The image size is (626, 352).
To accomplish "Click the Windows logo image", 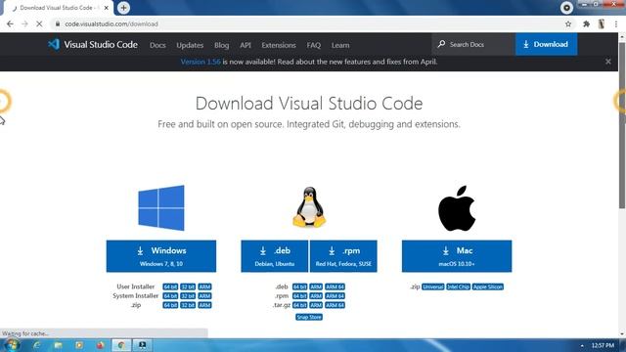I will pyautogui.click(x=161, y=208).
